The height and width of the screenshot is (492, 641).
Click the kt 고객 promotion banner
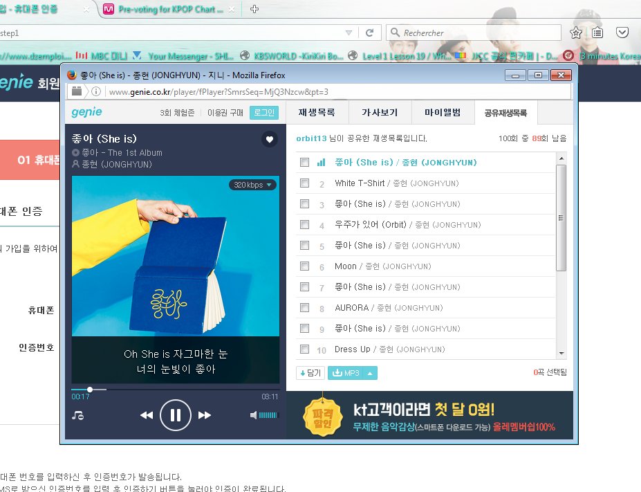coord(429,415)
